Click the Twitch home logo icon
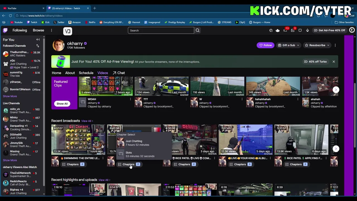The image size is (357, 201). pos(5,30)
